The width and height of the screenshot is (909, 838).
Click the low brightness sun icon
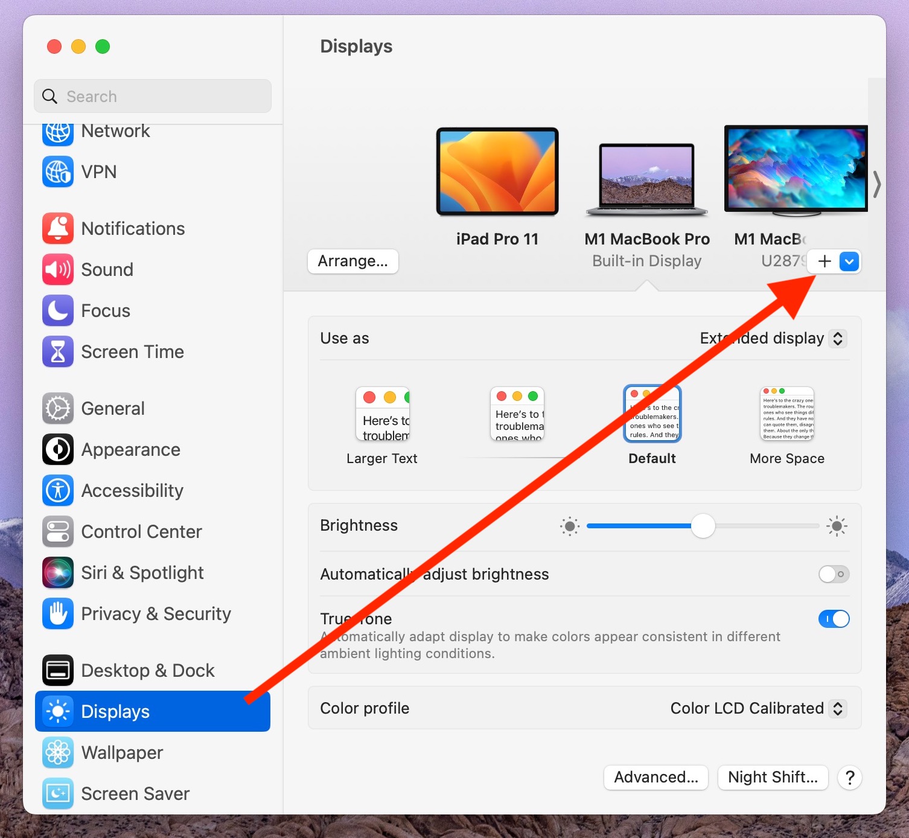coord(569,526)
